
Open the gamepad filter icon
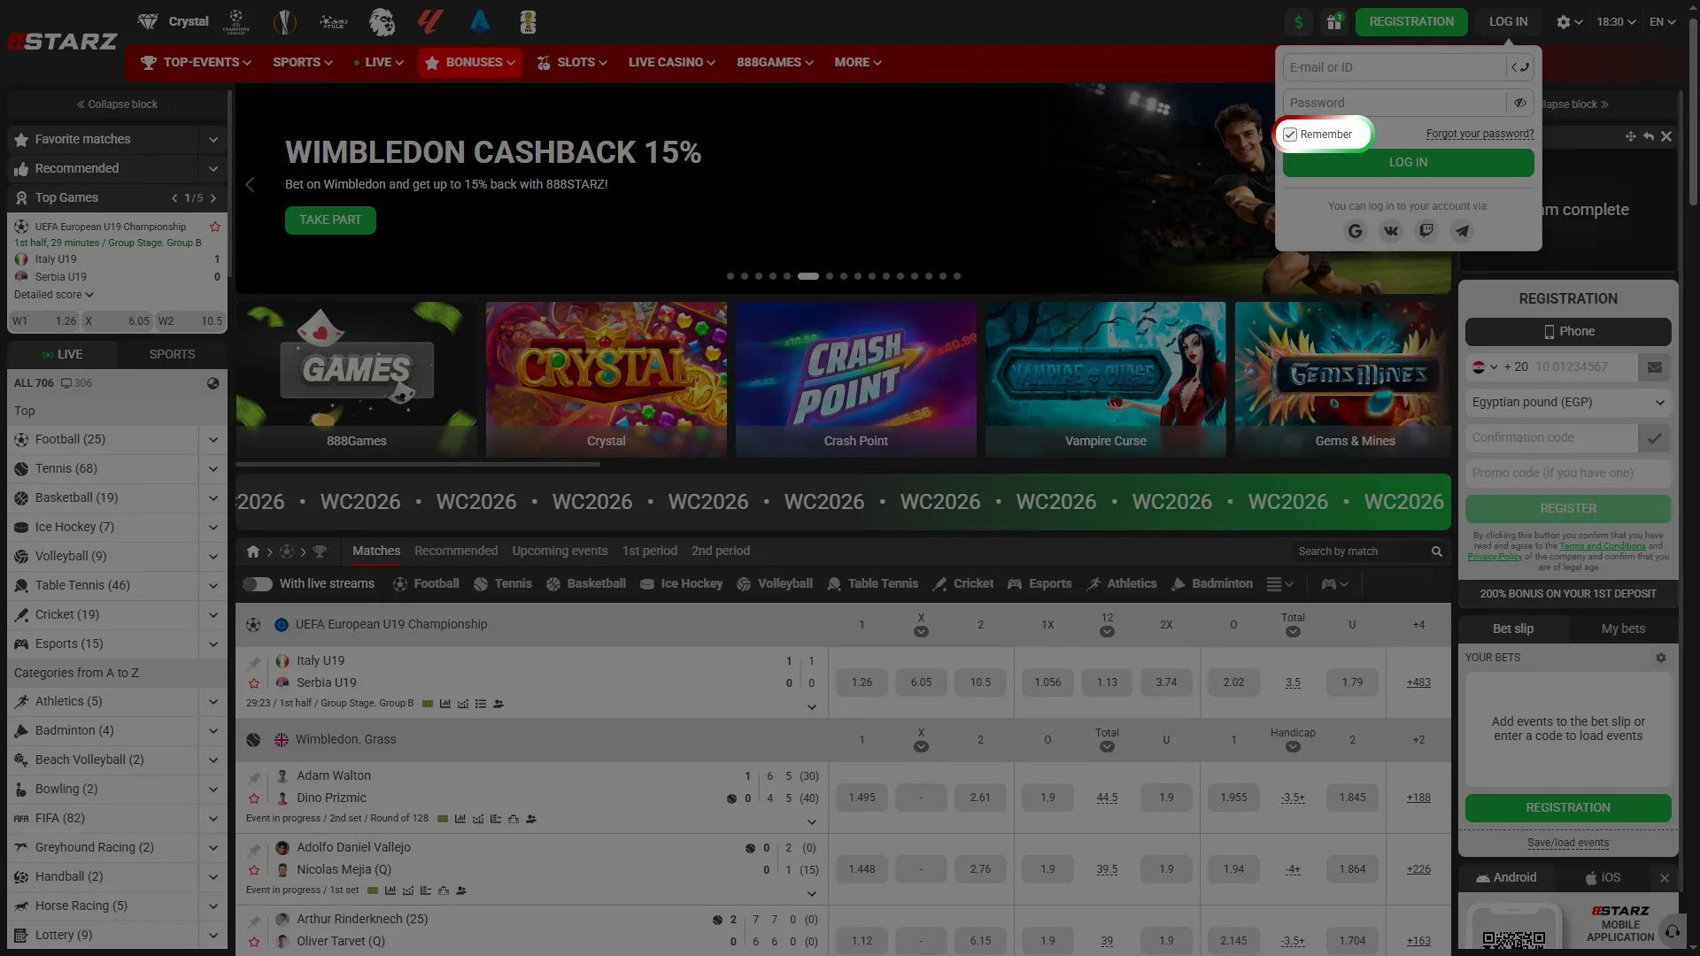(1334, 584)
